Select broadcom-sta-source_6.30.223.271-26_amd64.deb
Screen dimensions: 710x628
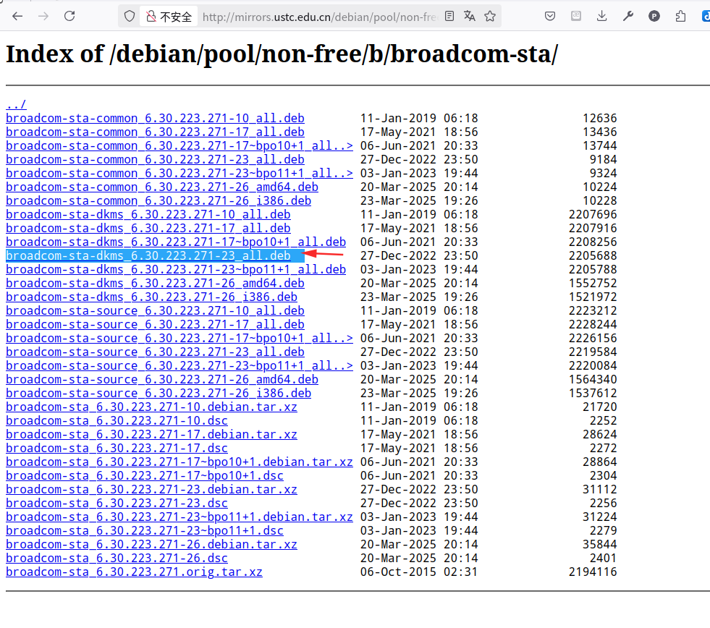(x=162, y=379)
